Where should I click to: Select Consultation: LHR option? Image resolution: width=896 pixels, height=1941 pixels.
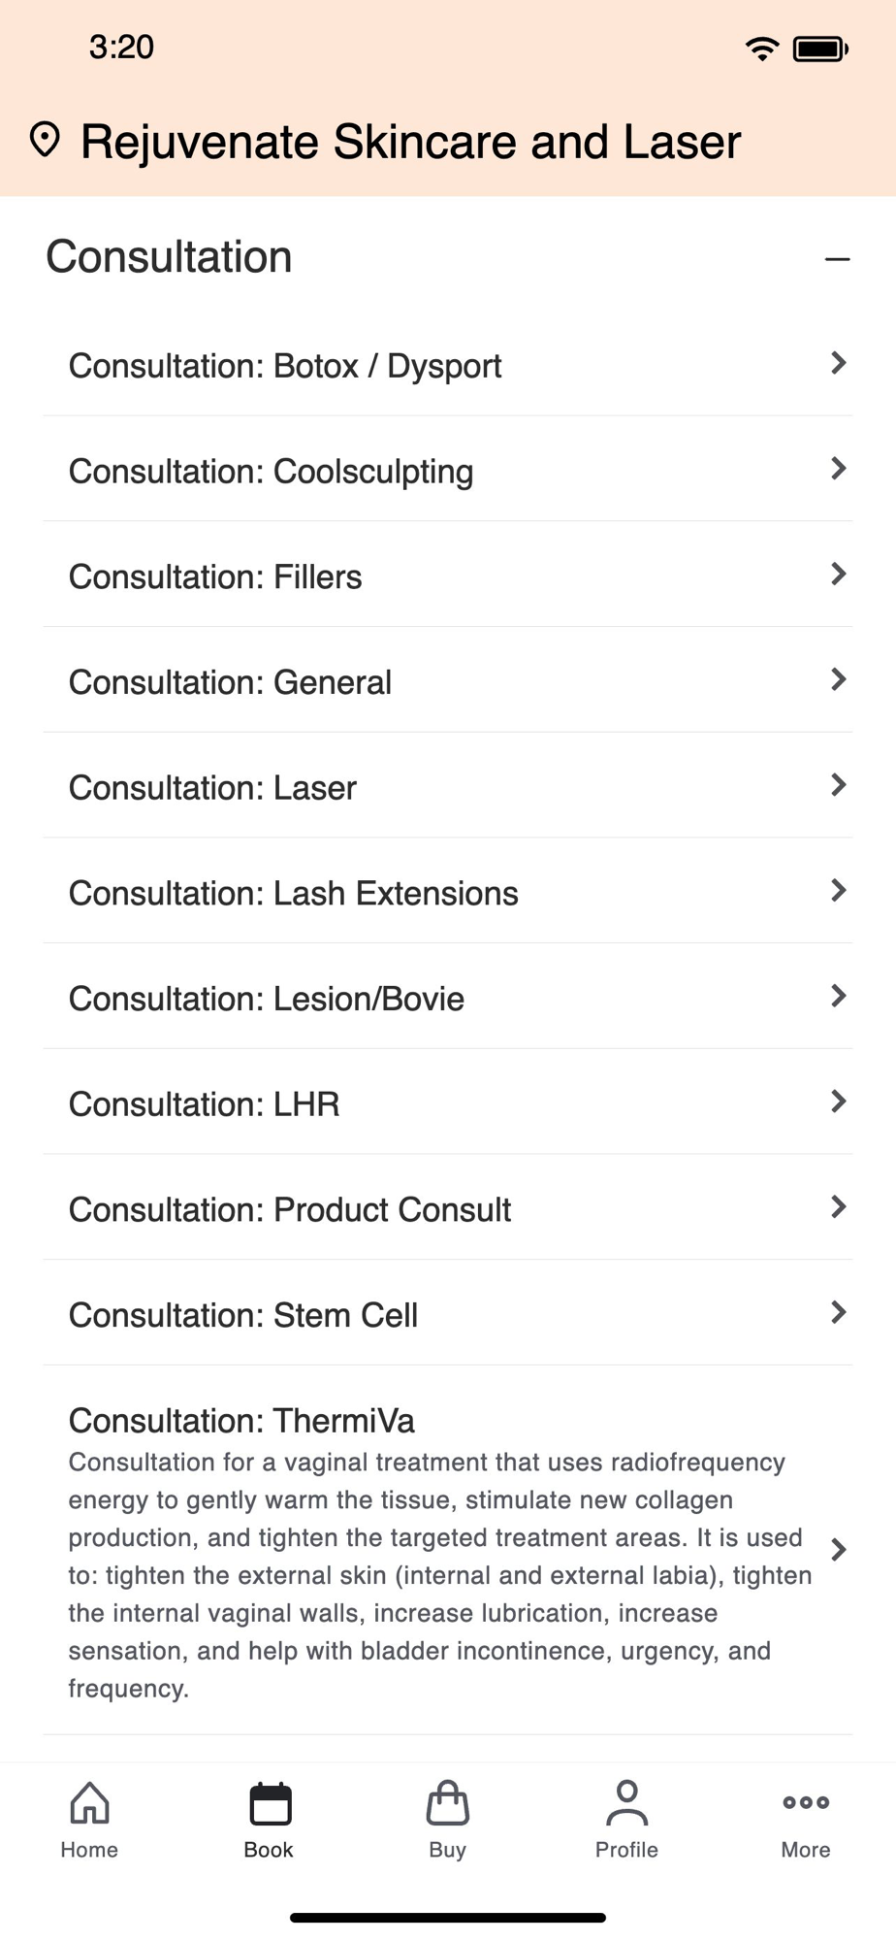[x=204, y=1104]
